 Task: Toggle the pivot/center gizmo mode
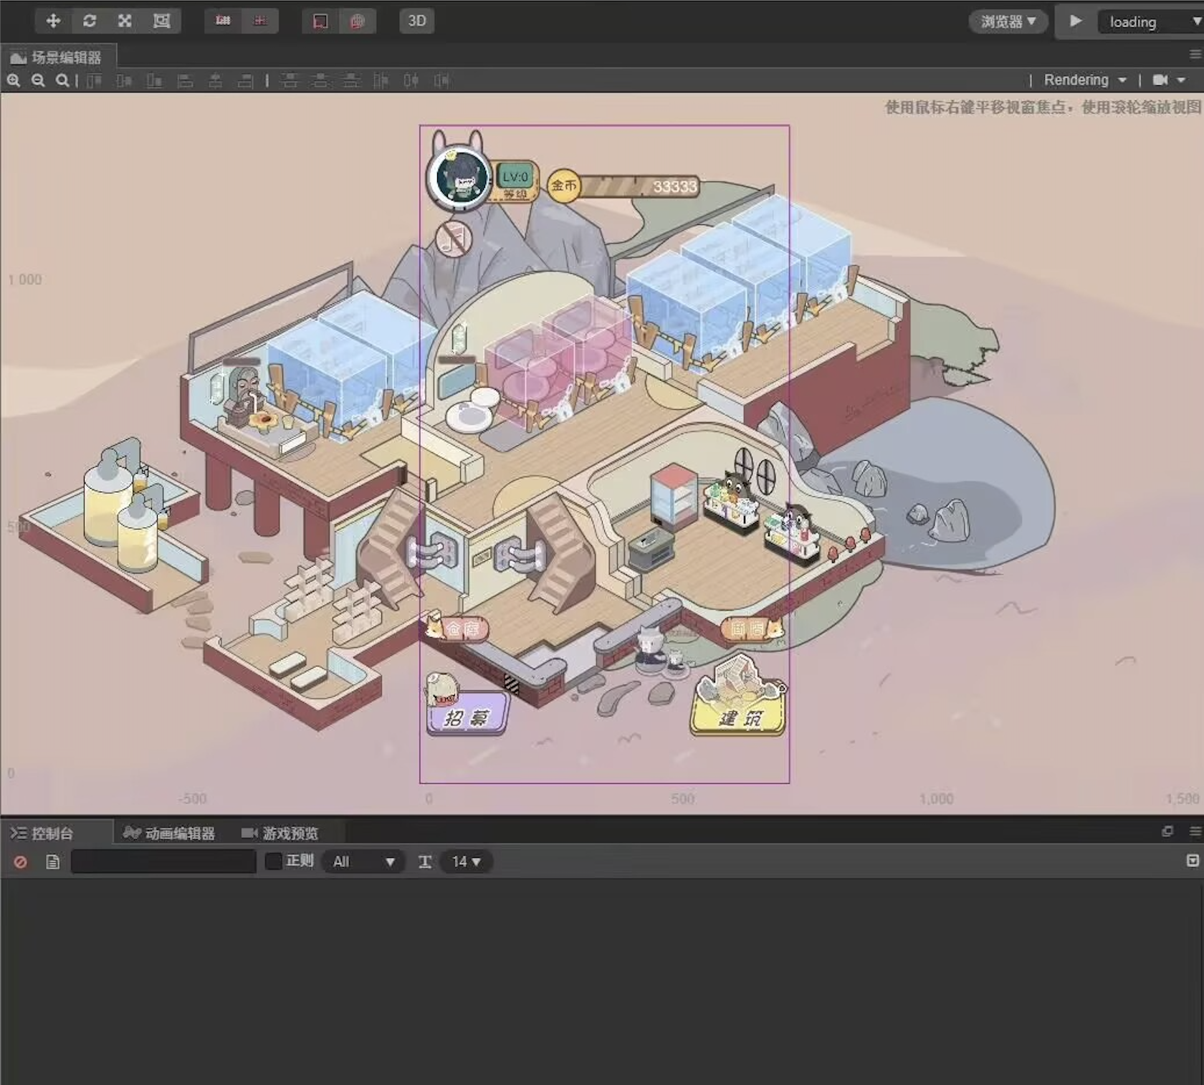click(x=223, y=21)
